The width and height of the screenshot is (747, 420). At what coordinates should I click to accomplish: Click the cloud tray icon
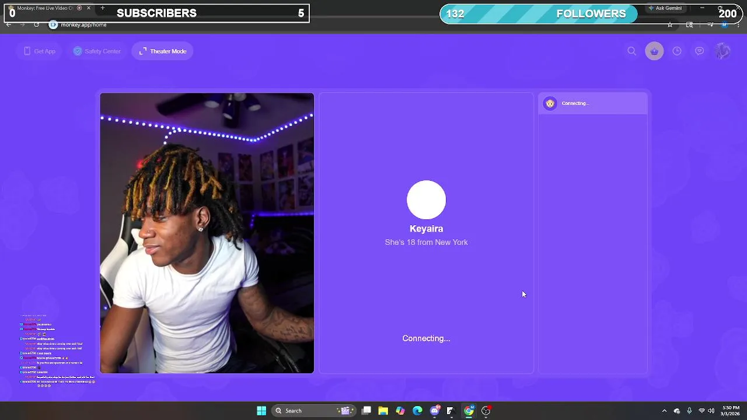[x=677, y=411]
